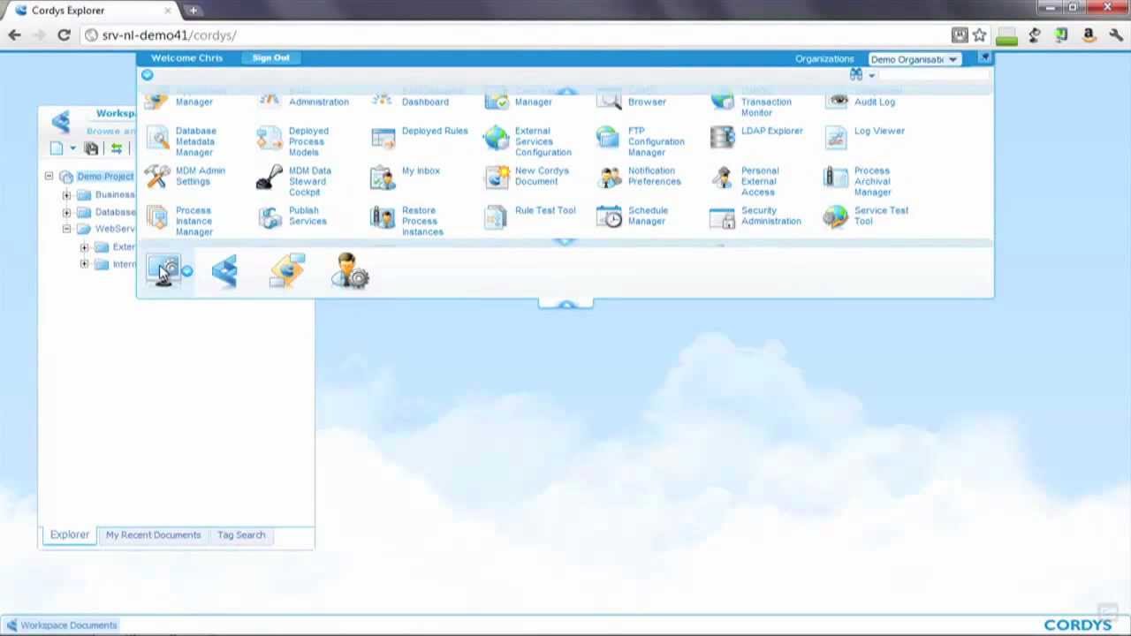Open the Database Metadata Manager icon

point(158,139)
